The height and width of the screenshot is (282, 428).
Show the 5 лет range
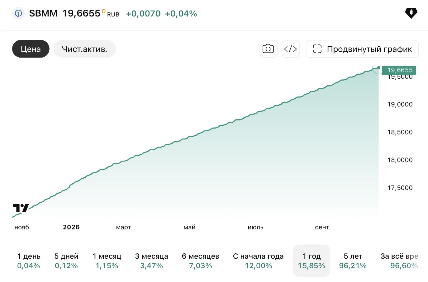coord(353,261)
